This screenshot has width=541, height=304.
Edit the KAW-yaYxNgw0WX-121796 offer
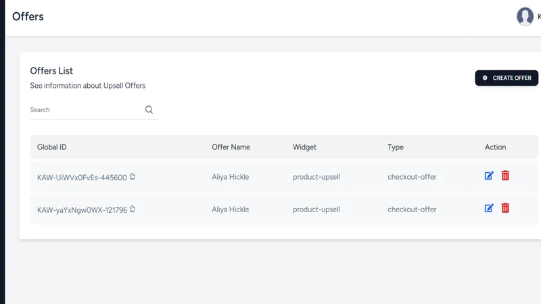coord(489,208)
